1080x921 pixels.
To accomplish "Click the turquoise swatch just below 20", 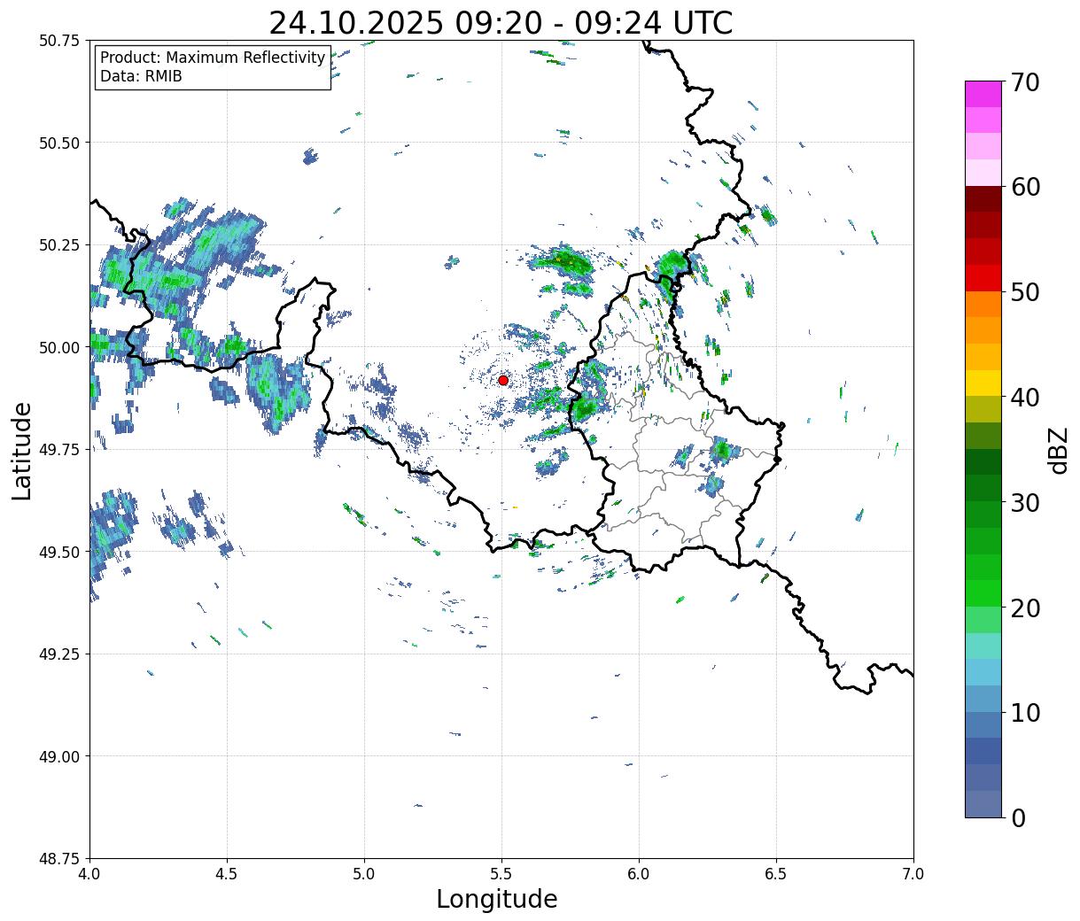I will coord(983,646).
